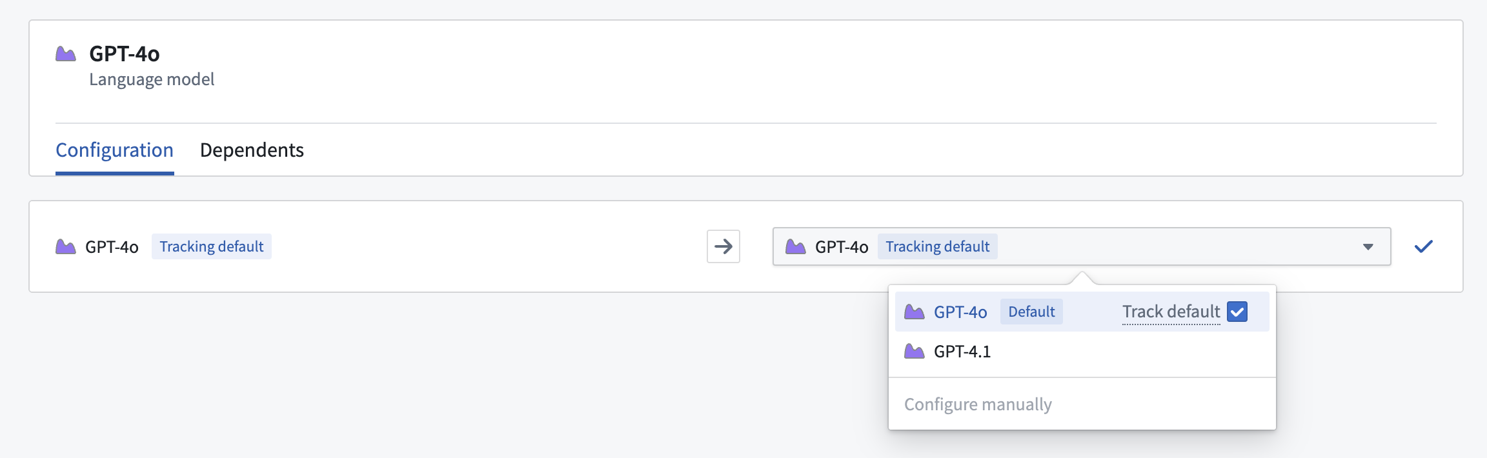
Task: Select GPT-4.1 from the dropdown list
Action: tap(962, 352)
